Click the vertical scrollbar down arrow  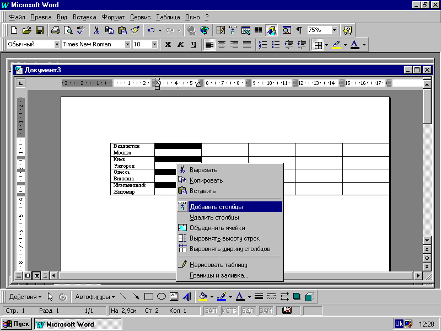[x=427, y=240]
